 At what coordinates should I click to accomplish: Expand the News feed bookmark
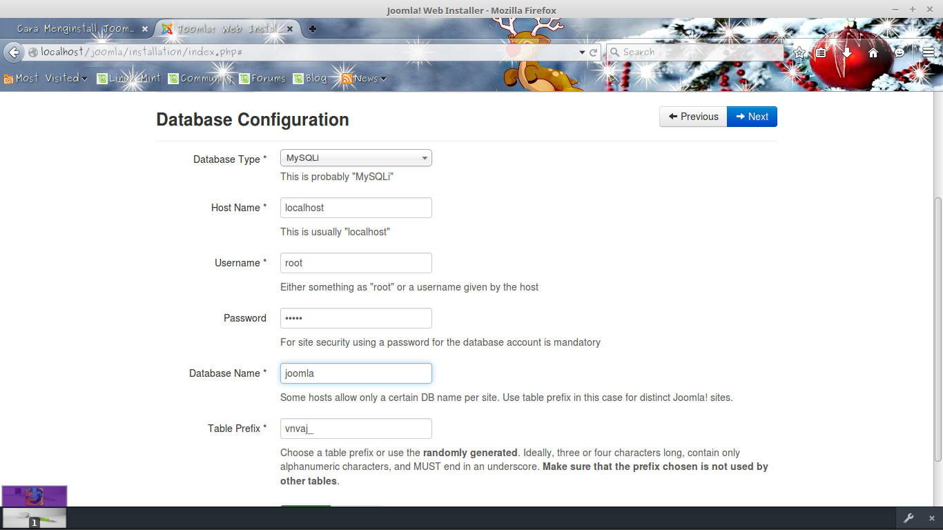click(364, 79)
